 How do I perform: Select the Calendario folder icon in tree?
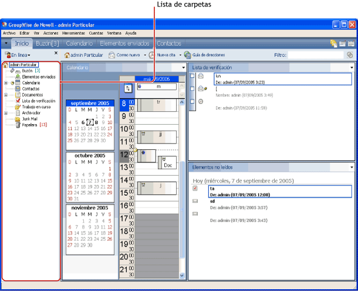[x=18, y=83]
